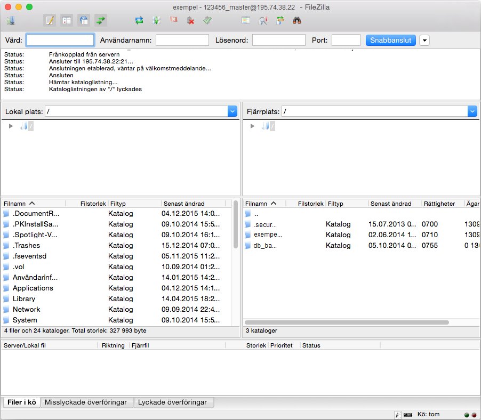Open directory listing filters dialog icon
The image size is (481, 420).
coord(246,21)
